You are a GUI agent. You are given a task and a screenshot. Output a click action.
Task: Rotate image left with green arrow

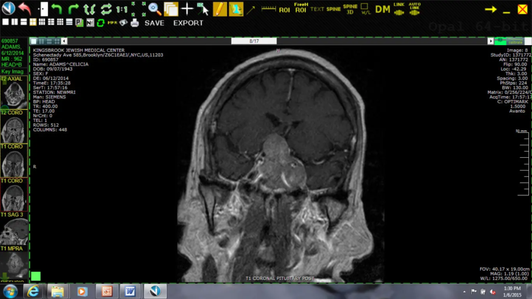pyautogui.click(x=57, y=9)
